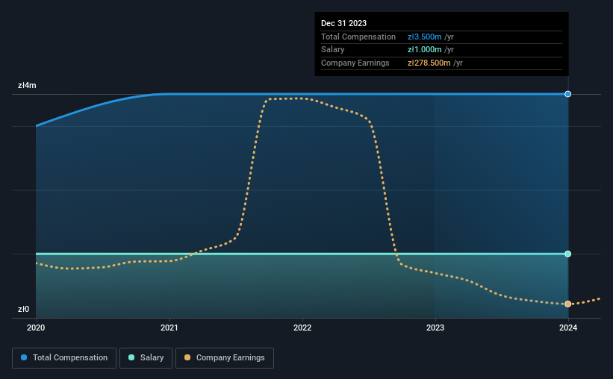Click the zł278.500m company earnings value
613x379 pixels.
point(429,63)
